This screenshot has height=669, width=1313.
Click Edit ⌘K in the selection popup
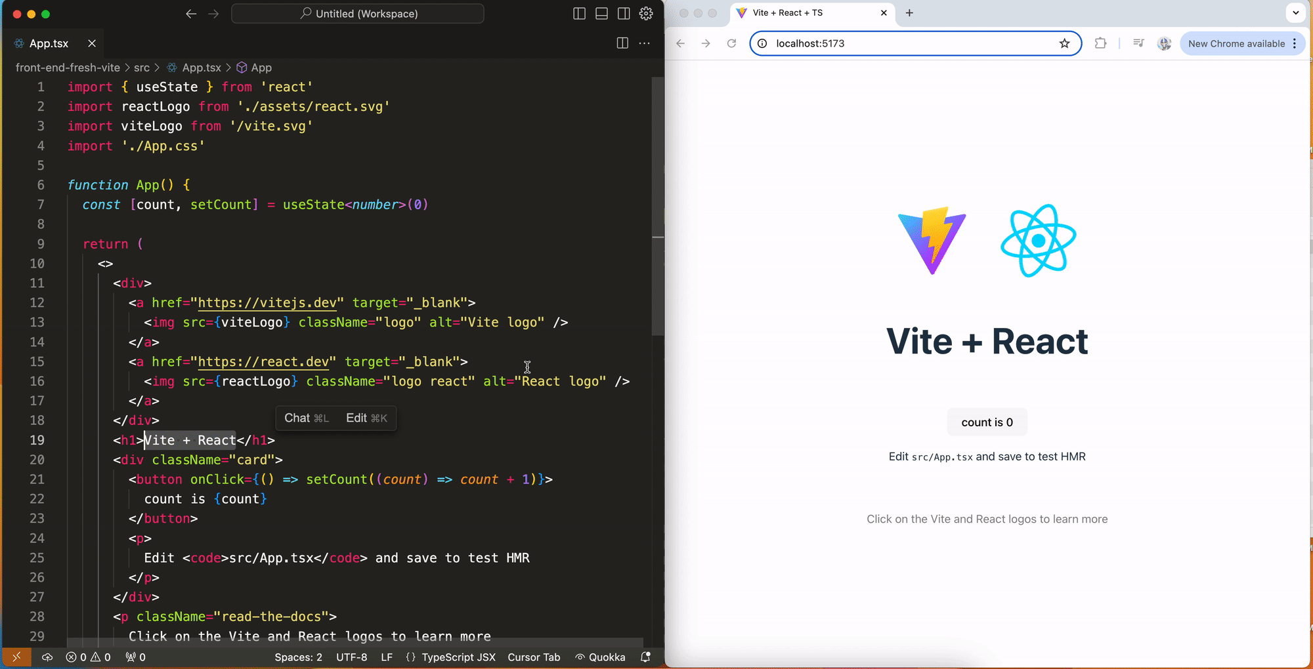366,418
